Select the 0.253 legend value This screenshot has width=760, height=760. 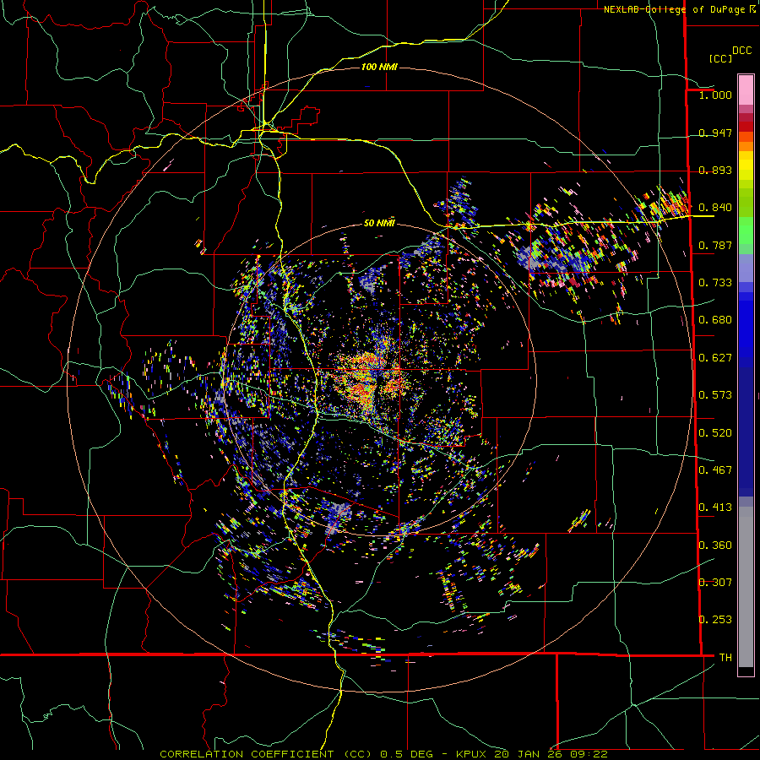(715, 620)
